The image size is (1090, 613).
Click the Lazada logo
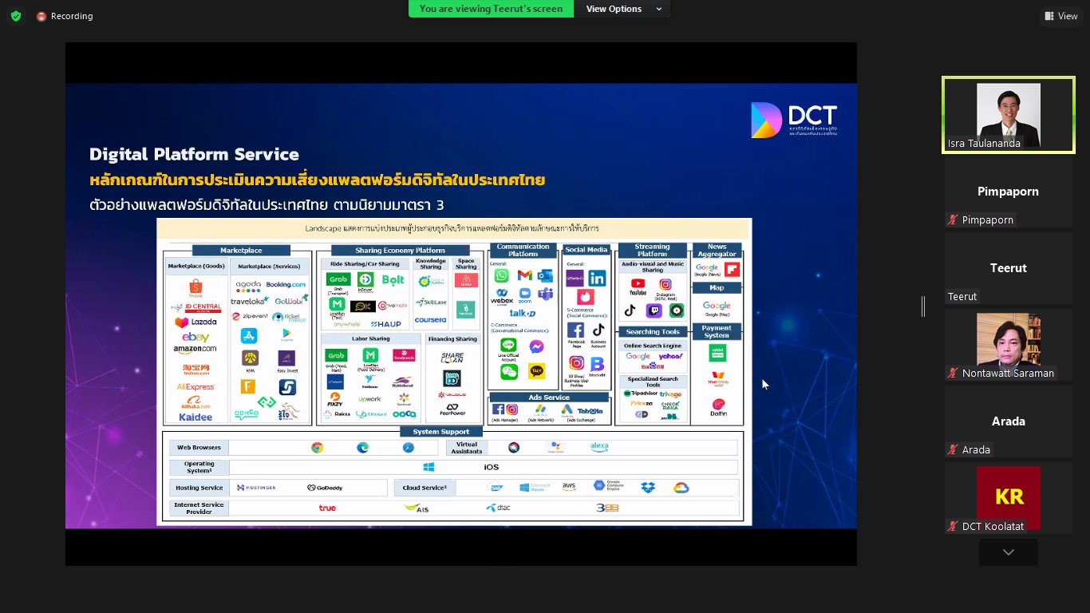pos(195,322)
